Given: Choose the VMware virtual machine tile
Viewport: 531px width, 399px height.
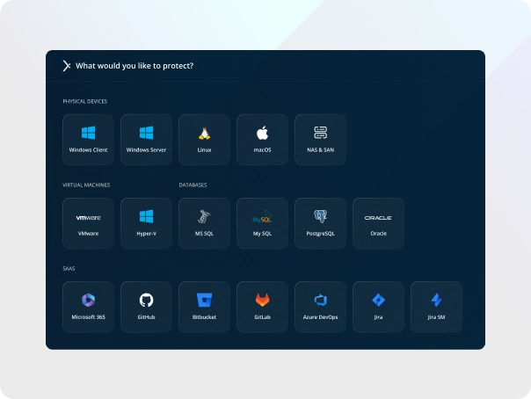Looking at the screenshot, I should 88,223.
